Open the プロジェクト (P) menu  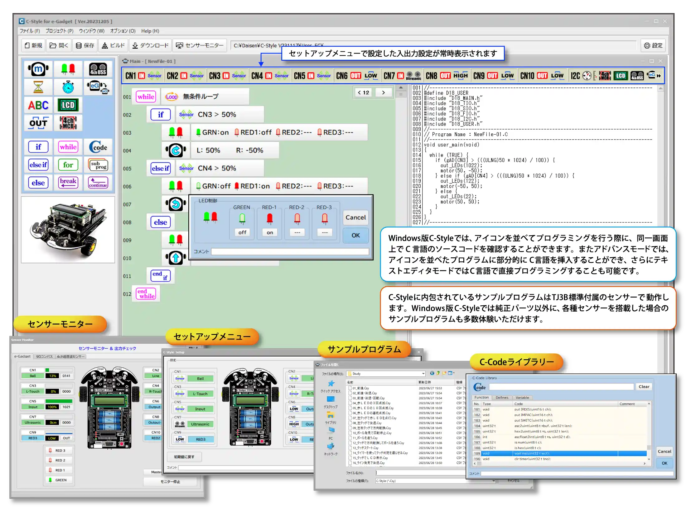pos(59,31)
